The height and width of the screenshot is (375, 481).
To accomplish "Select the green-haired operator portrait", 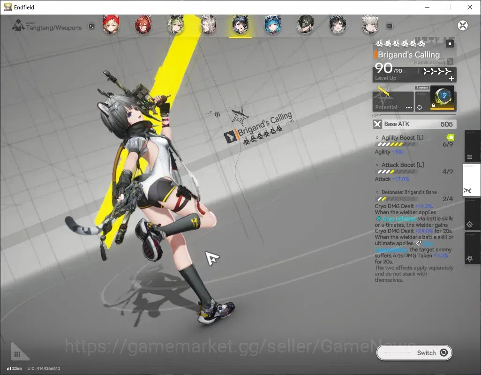I will (x=176, y=25).
